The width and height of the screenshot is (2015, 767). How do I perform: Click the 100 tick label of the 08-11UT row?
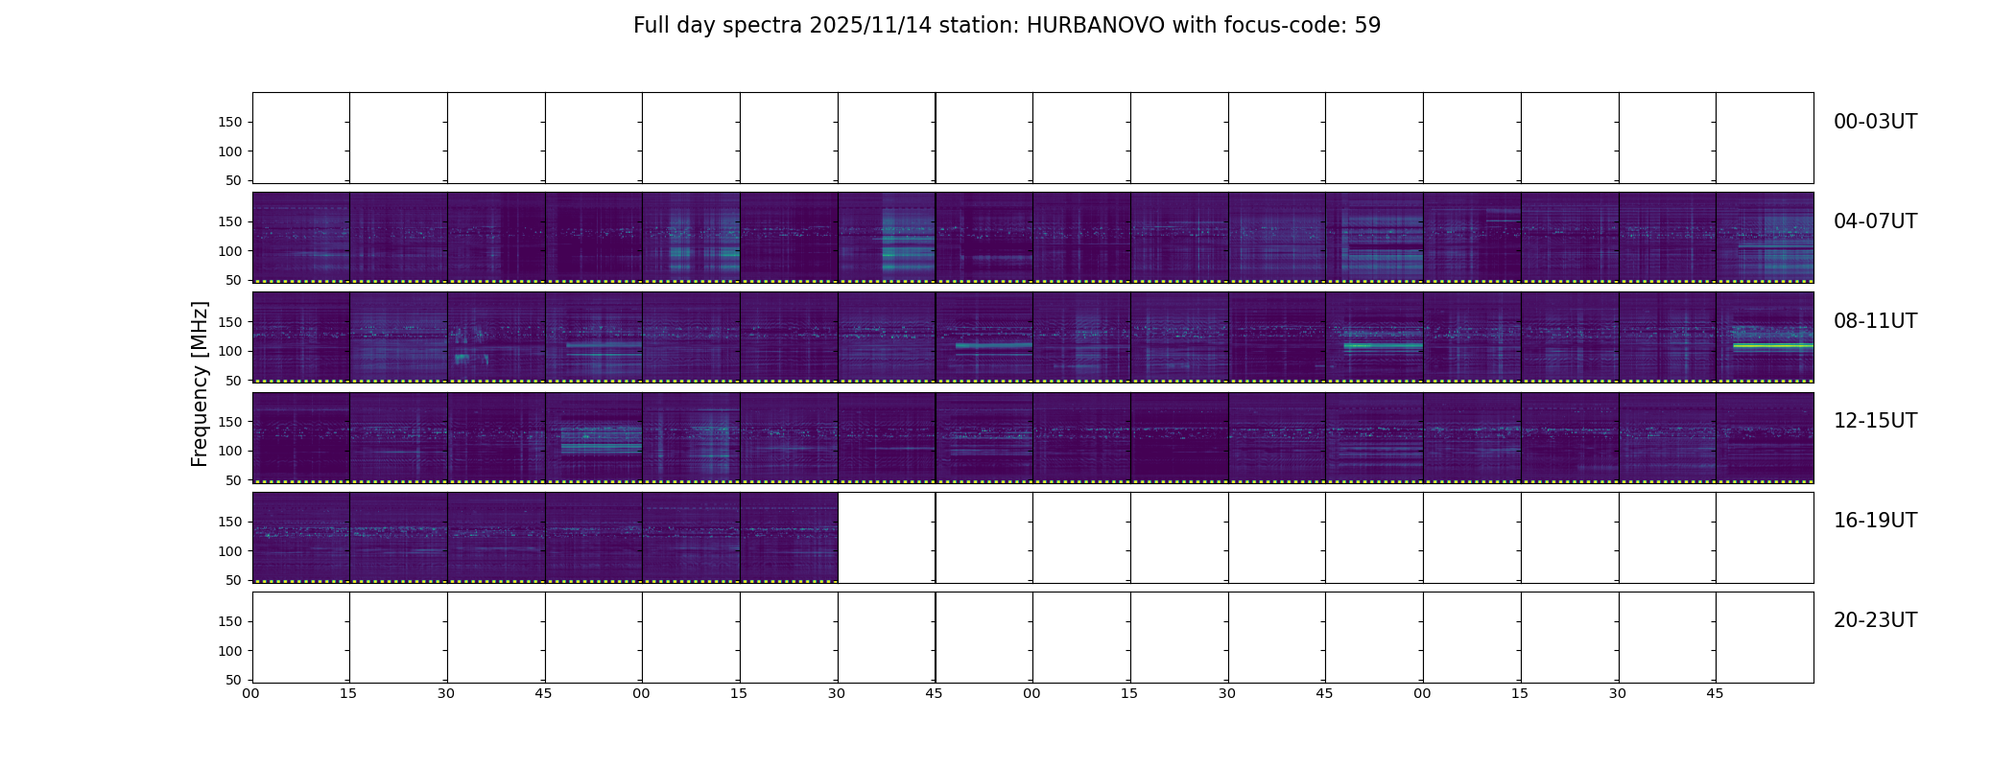pos(230,352)
